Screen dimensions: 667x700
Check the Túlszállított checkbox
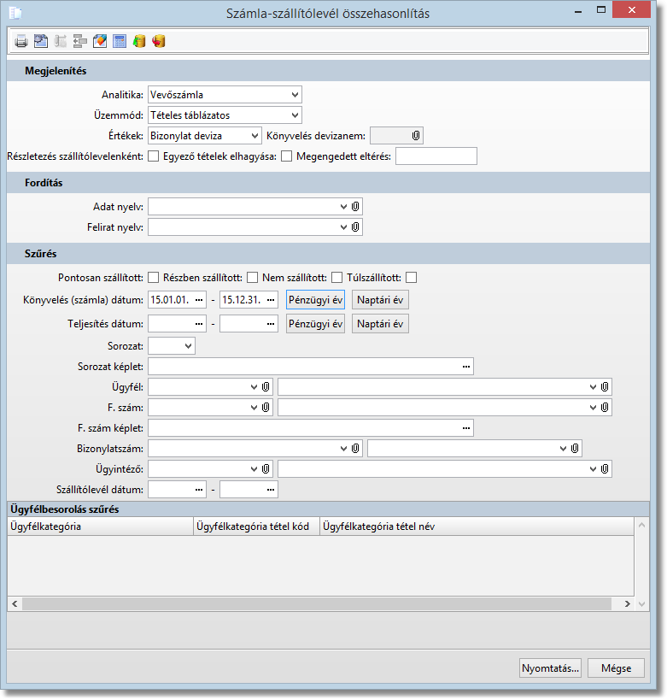(x=412, y=277)
